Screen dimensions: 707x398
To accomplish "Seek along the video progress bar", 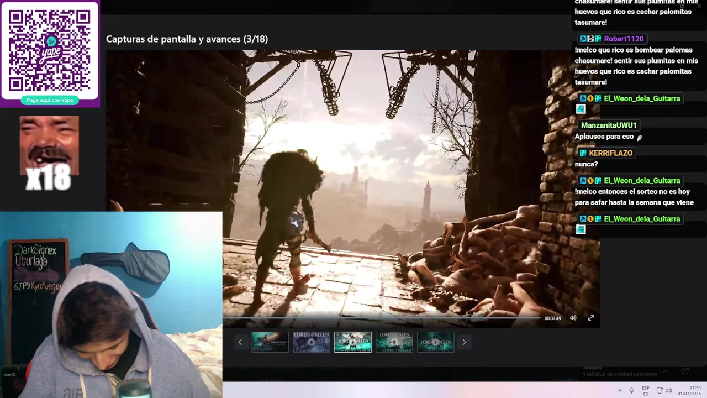I will pos(382,318).
